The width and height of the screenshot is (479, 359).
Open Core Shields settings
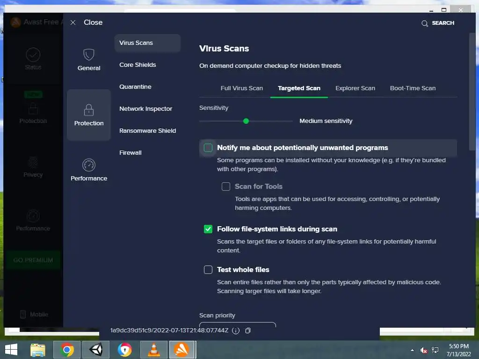pyautogui.click(x=138, y=65)
